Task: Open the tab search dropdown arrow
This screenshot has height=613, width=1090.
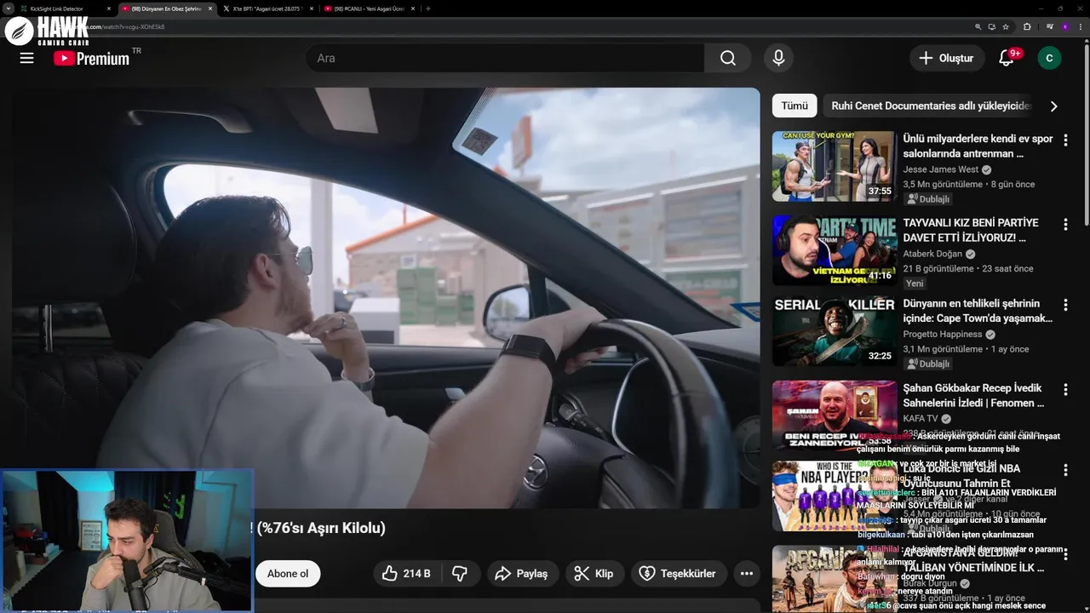Action: coord(8,9)
